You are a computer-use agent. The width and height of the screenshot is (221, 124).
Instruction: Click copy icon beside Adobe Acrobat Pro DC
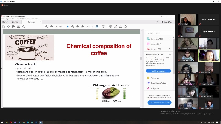(x=170, y=55)
